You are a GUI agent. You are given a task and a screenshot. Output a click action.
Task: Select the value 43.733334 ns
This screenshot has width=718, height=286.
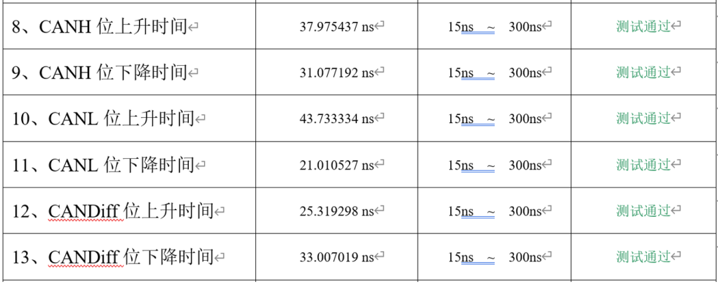click(x=337, y=119)
